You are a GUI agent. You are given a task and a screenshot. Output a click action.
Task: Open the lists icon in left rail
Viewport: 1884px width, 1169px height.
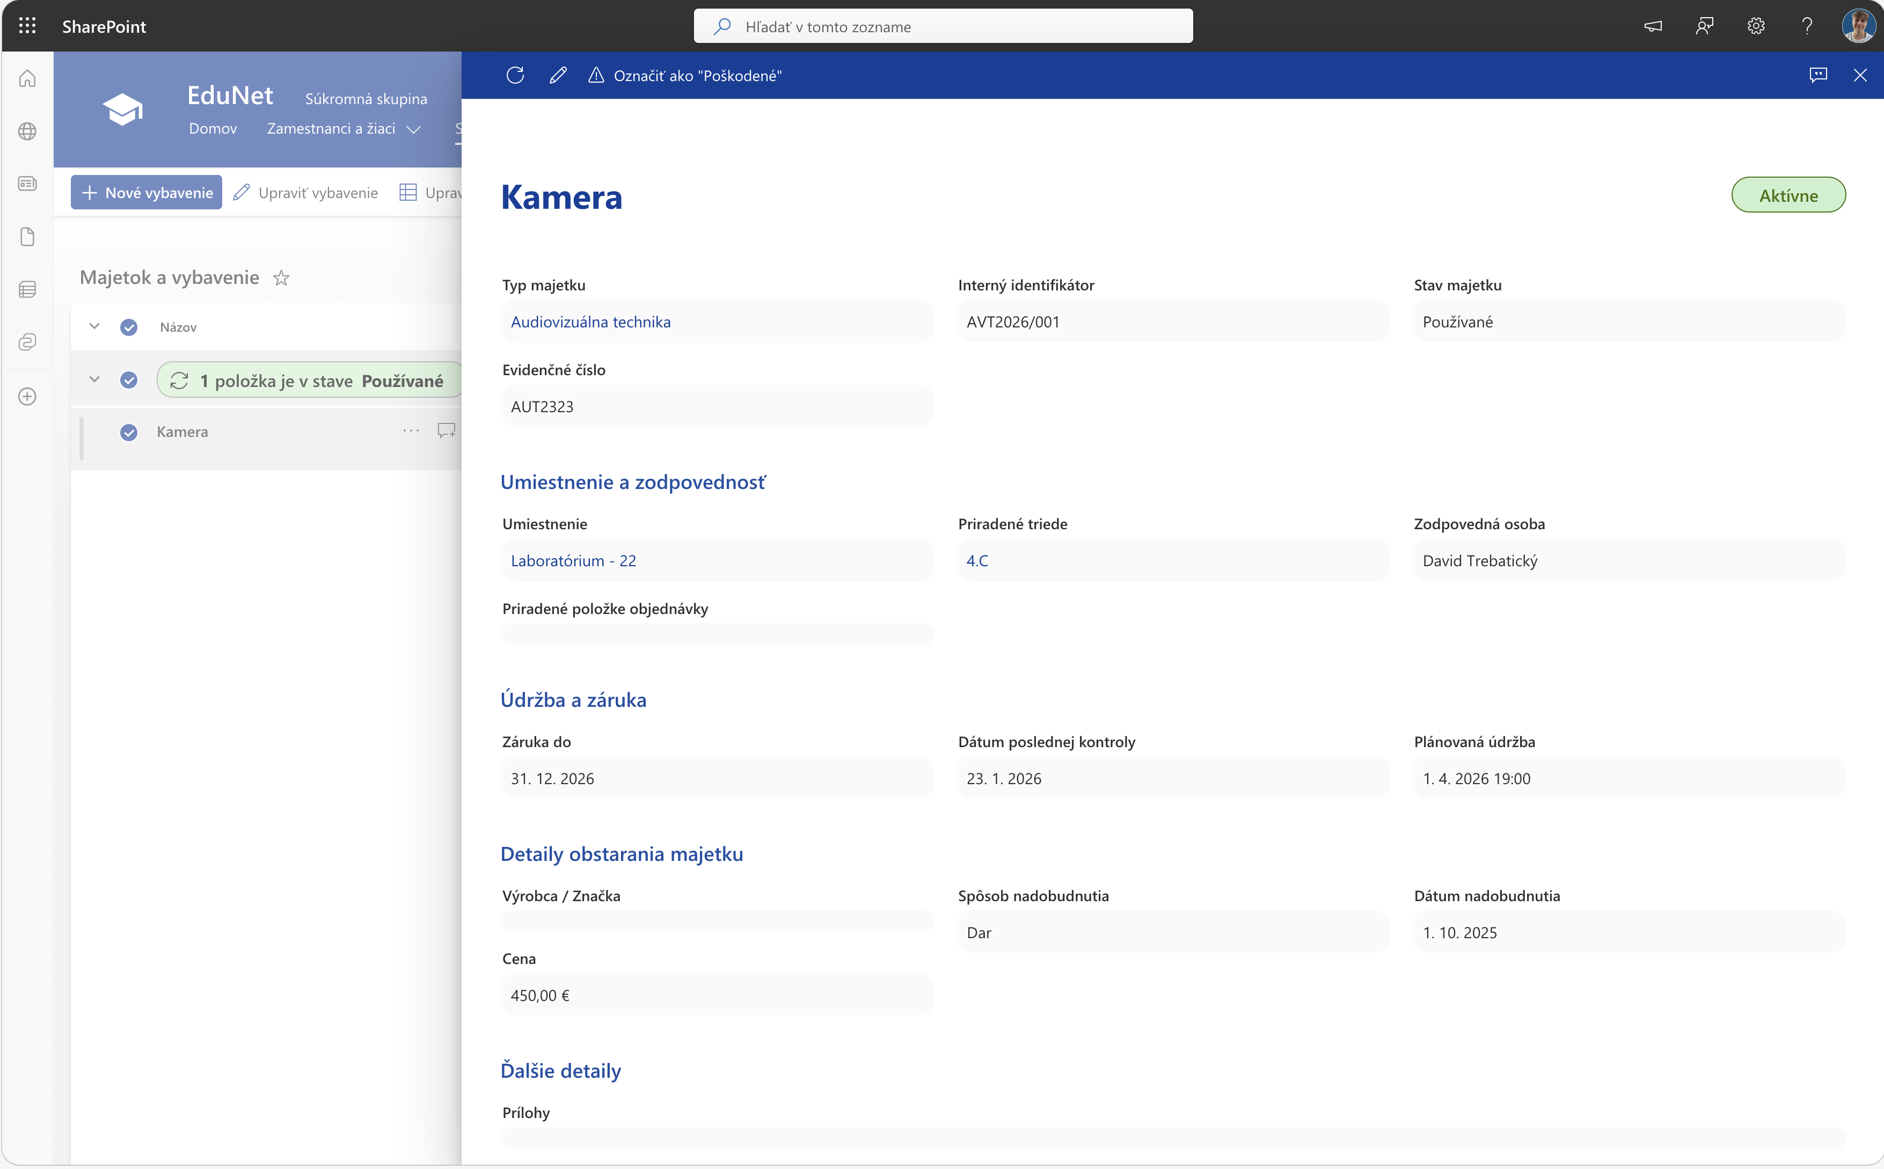click(27, 289)
